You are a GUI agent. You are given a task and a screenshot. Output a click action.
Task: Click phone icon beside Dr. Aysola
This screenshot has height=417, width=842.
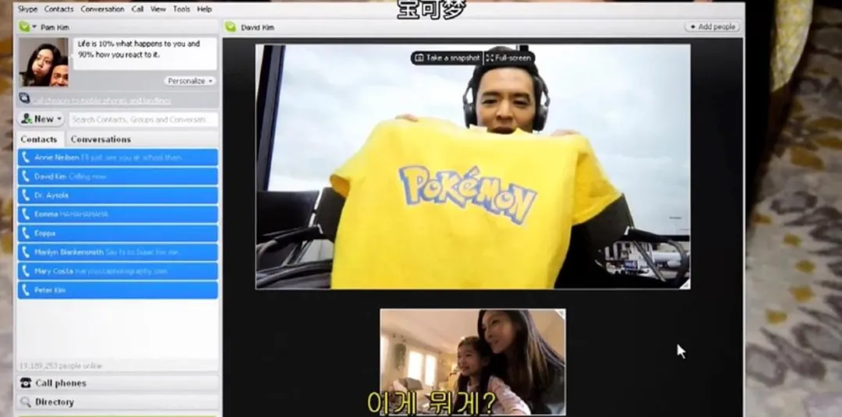[25, 195]
